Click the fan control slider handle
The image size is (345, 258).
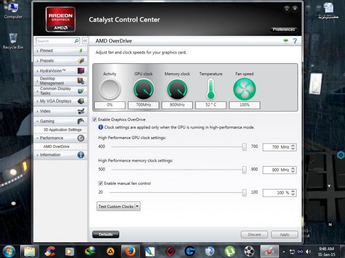pos(244,193)
